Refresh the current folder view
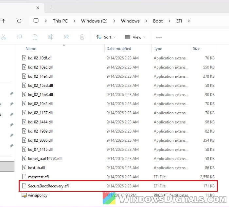229x207 pixels. point(19,21)
